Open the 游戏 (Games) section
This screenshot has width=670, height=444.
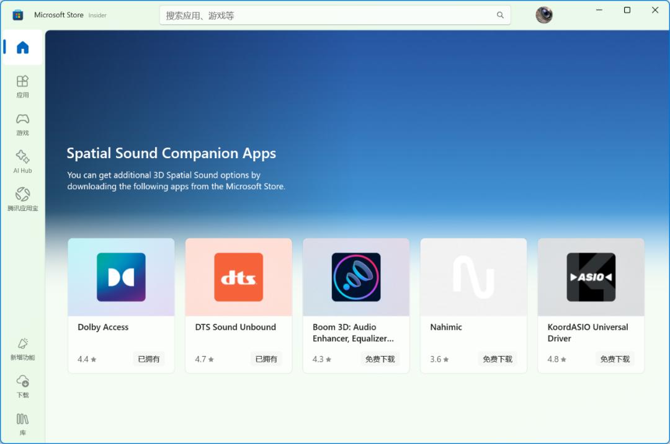point(22,124)
